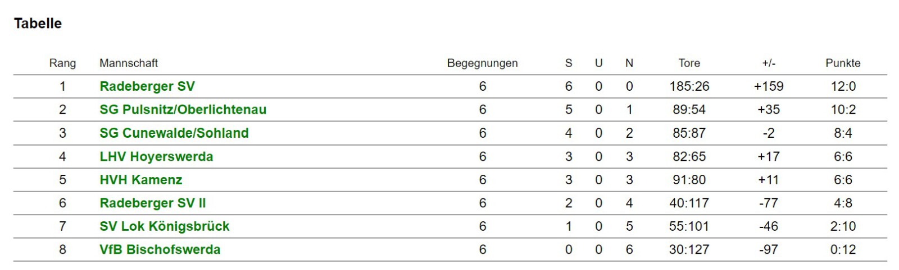Click the +159 goal difference value
The image size is (899, 270).
[x=769, y=86]
